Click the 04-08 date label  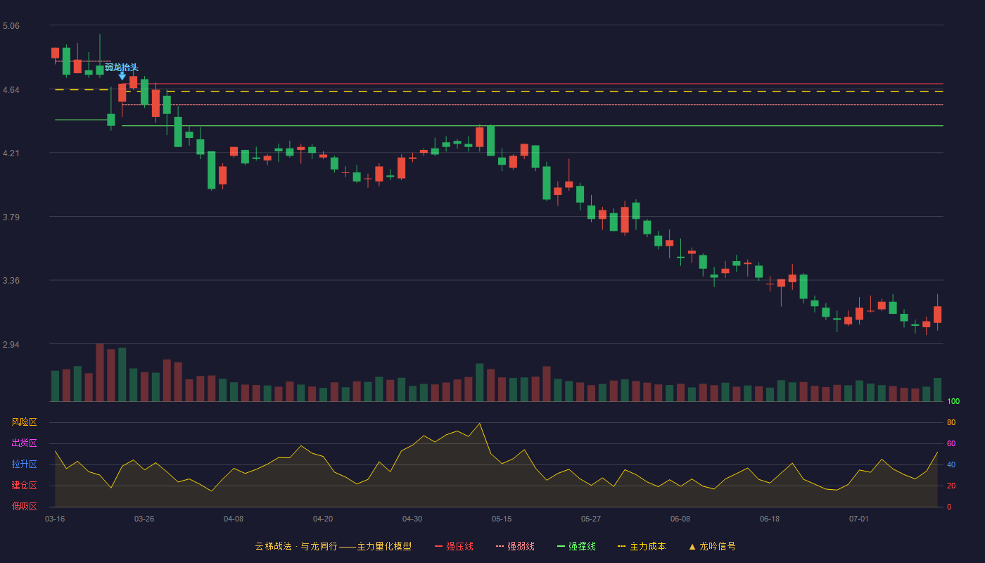tap(234, 519)
